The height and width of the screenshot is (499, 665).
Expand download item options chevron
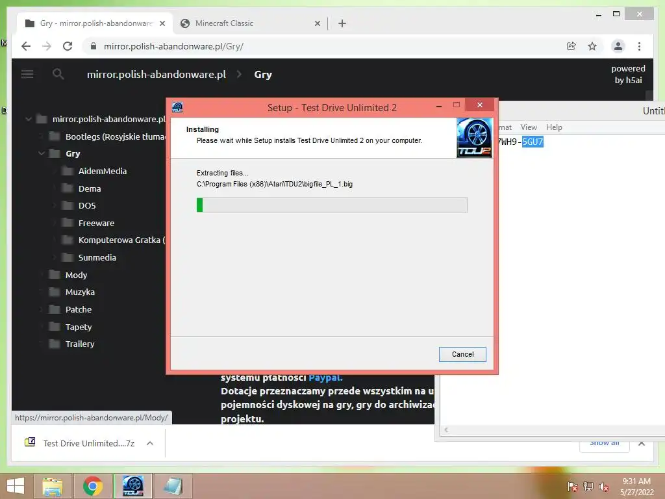pos(150,443)
